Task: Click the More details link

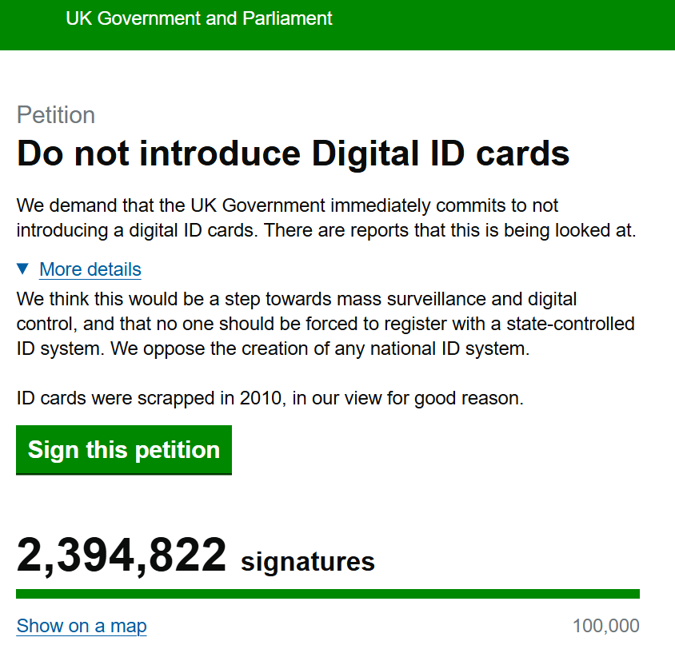Action: 90,269
